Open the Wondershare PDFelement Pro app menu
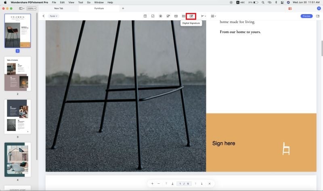Viewport: 323px width, 191px height. tap(29, 2)
